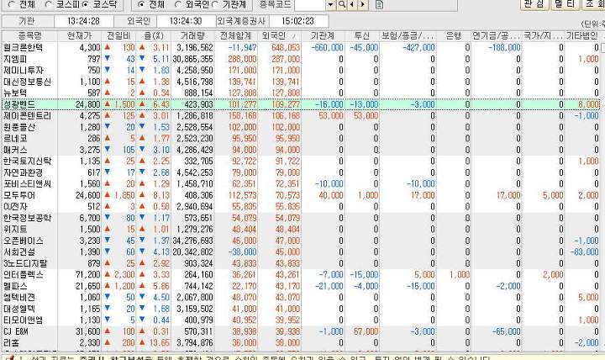Select the 모두투어 stock name
This screenshot has width=605, height=360.
[18, 195]
